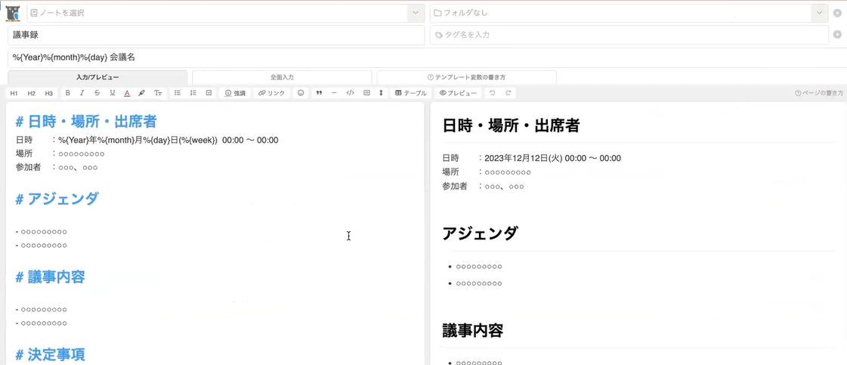Change font size with Tt icon
Viewport: 847px width, 365px height.
coord(158,93)
